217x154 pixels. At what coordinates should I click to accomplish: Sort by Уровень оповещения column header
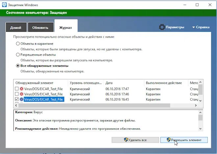(x=86, y=83)
